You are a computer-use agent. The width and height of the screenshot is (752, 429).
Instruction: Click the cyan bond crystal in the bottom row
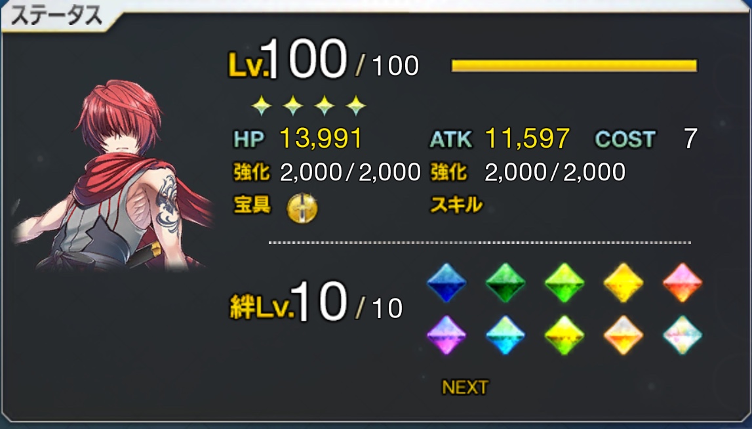coord(505,335)
